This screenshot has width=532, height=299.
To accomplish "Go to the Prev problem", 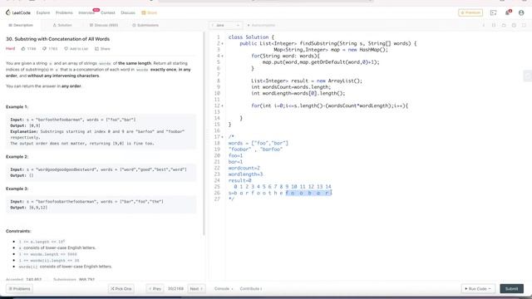I will point(155,289).
